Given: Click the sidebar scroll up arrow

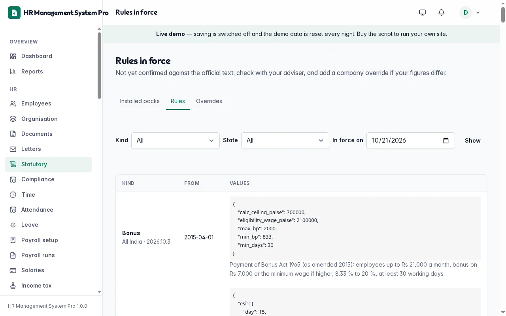Looking at the screenshot, I should tap(99, 29).
